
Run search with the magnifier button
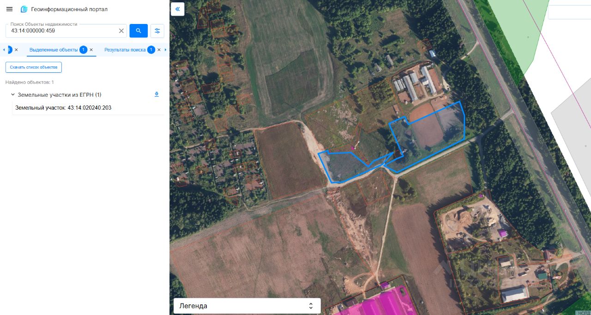[139, 31]
